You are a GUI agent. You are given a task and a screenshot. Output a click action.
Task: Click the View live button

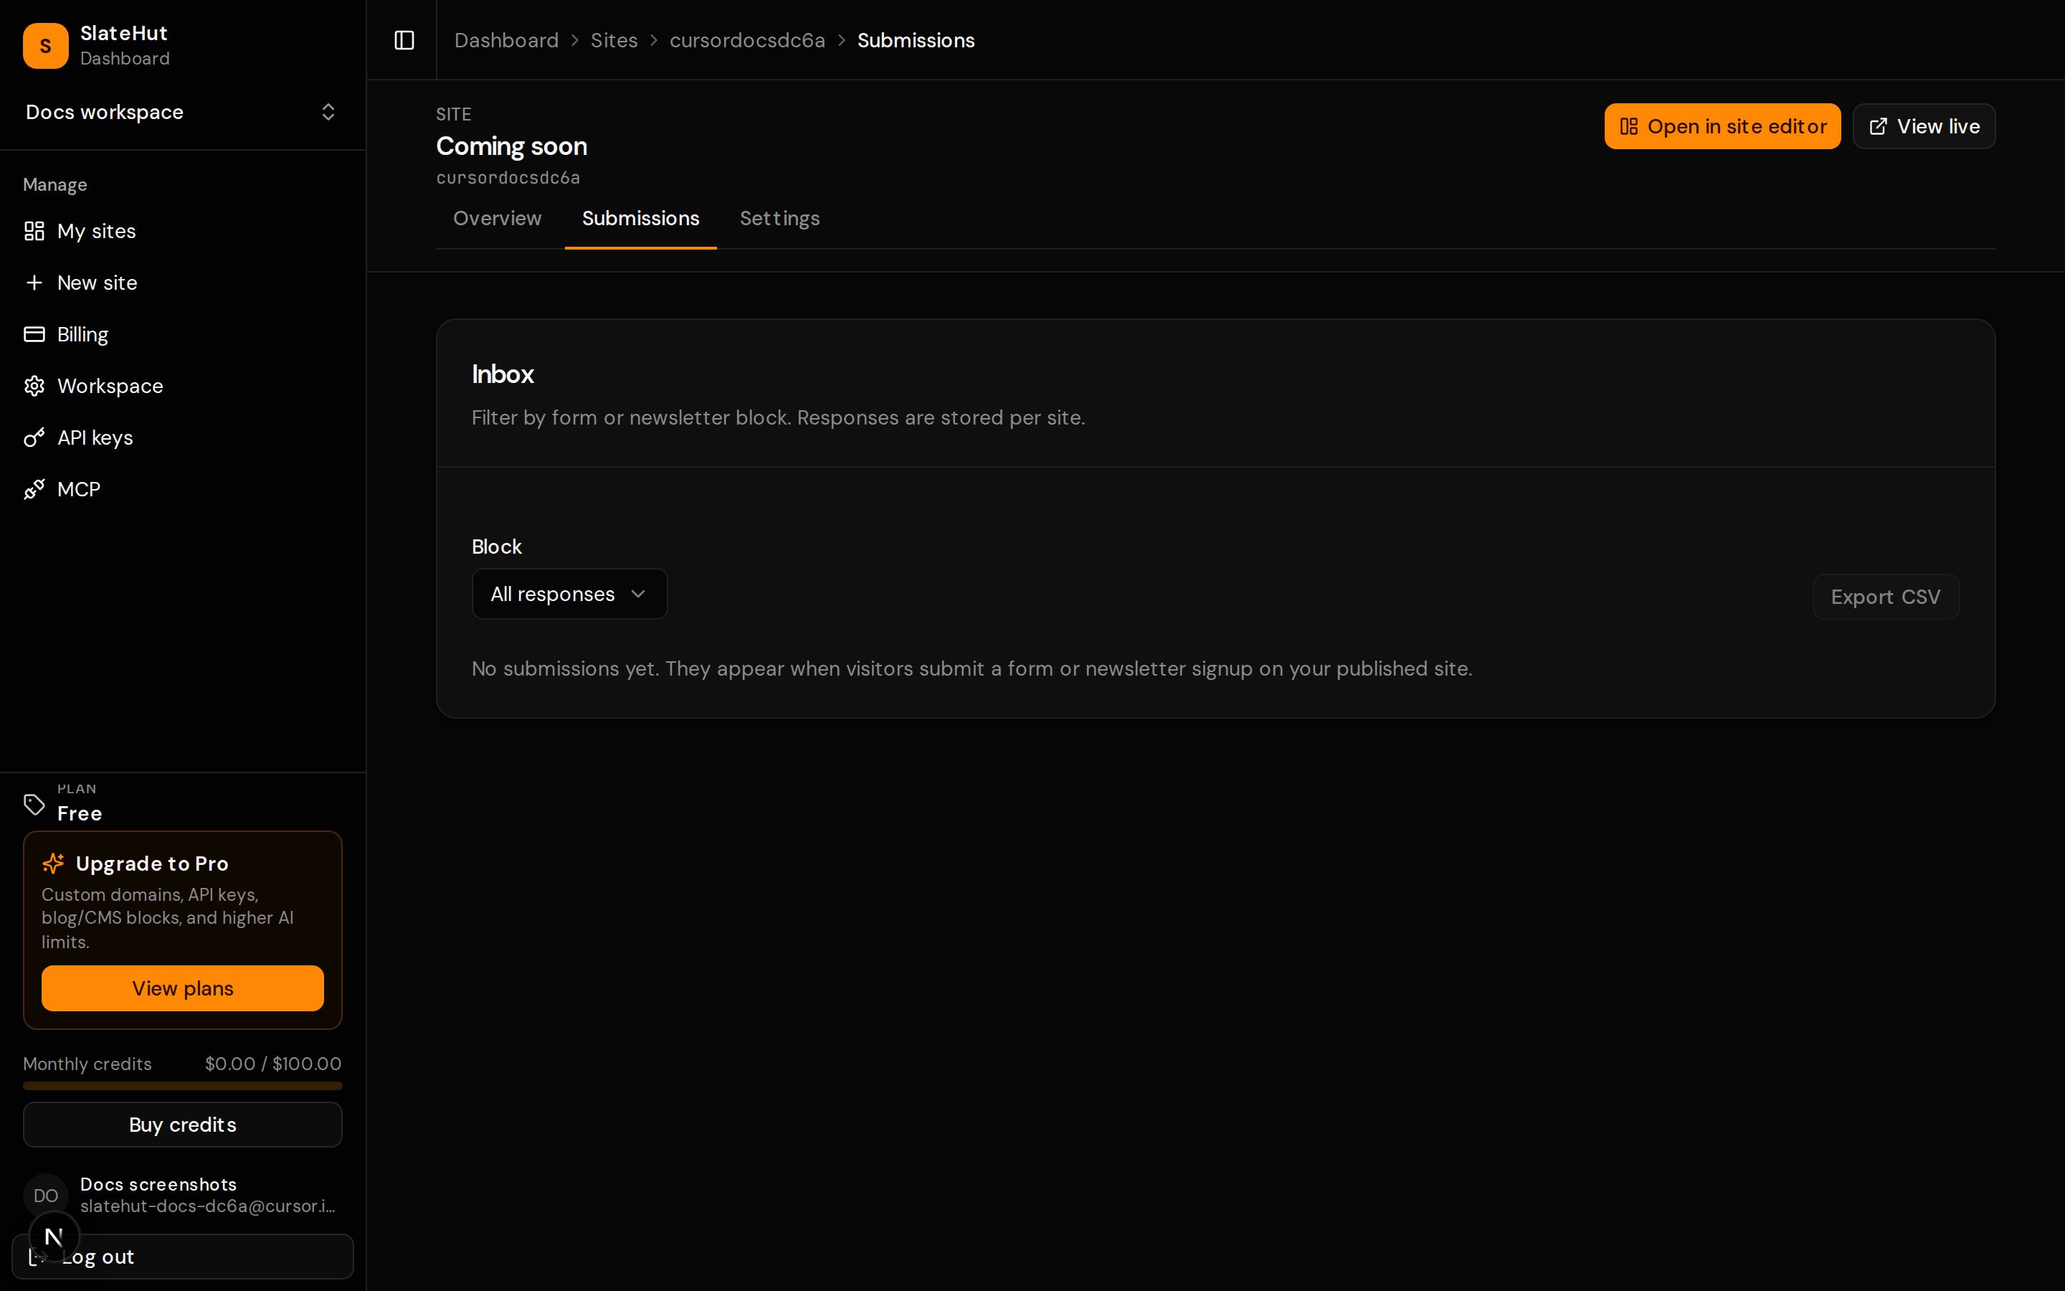click(x=1923, y=126)
